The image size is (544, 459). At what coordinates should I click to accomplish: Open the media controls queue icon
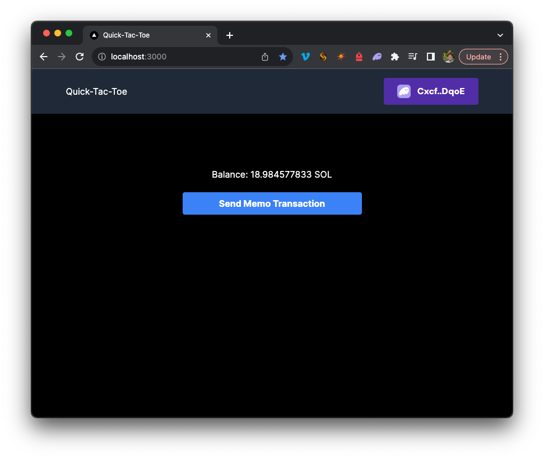(x=413, y=57)
